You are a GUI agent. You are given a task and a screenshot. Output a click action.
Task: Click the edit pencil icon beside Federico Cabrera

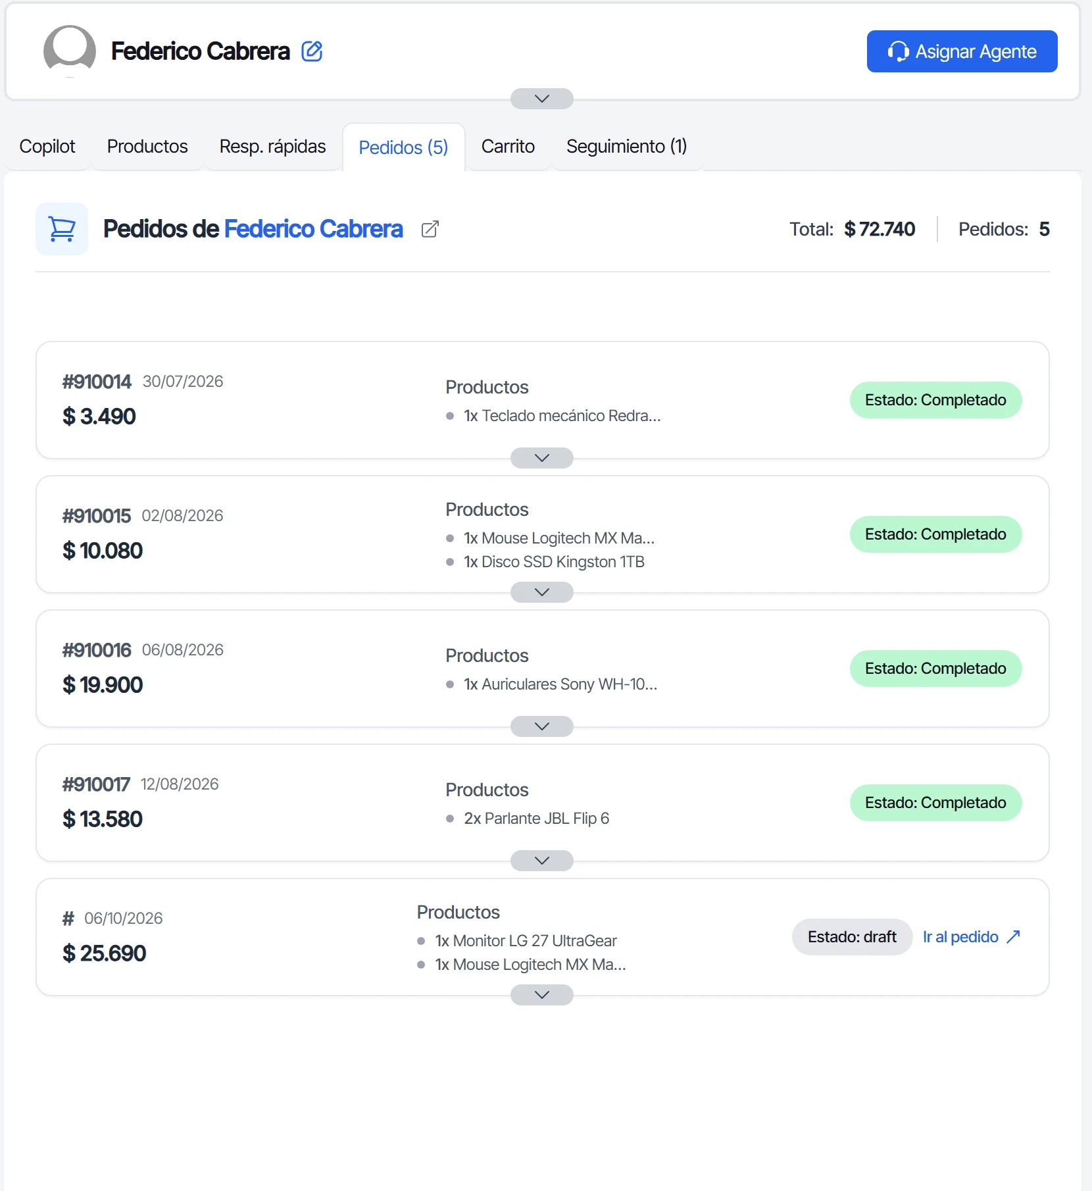312,51
